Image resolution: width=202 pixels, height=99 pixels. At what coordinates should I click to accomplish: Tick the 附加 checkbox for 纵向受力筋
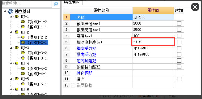179,54
